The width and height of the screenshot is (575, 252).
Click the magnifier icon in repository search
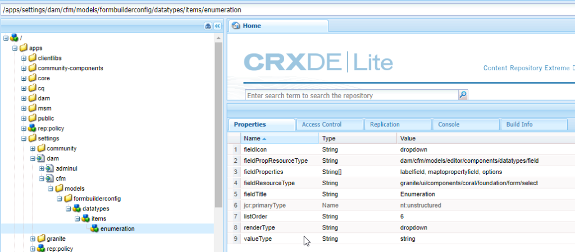point(463,95)
